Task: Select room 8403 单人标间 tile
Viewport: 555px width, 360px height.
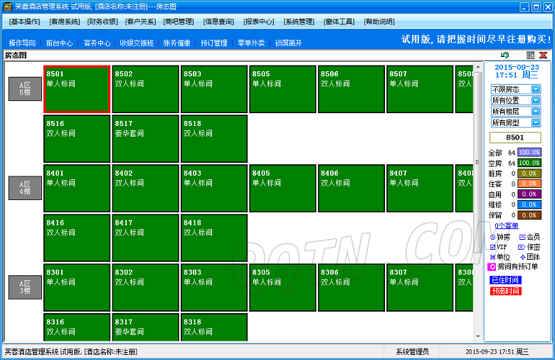Action: tap(214, 189)
